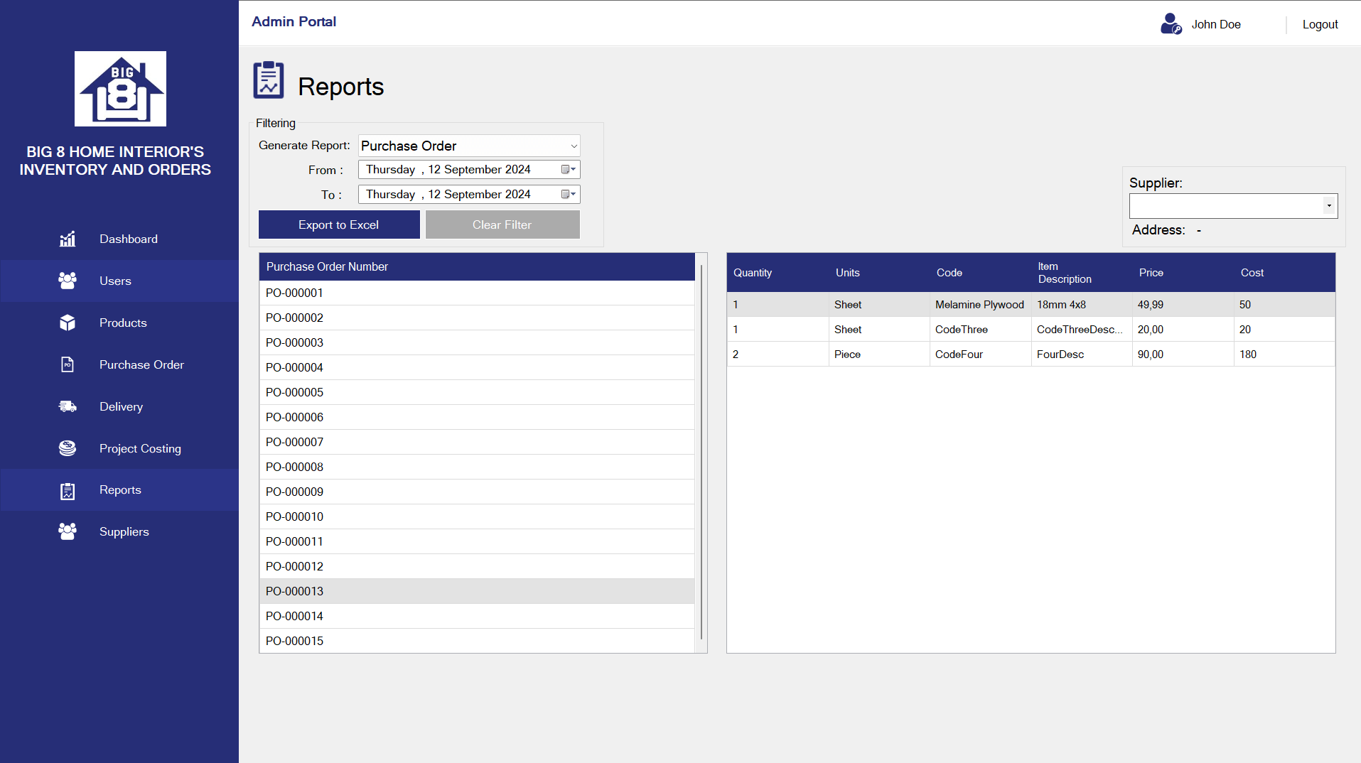Go to the Users page
The image size is (1361, 763).
click(119, 281)
